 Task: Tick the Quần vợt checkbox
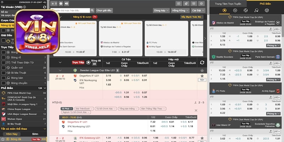pyautogui.click(x=3, y=67)
